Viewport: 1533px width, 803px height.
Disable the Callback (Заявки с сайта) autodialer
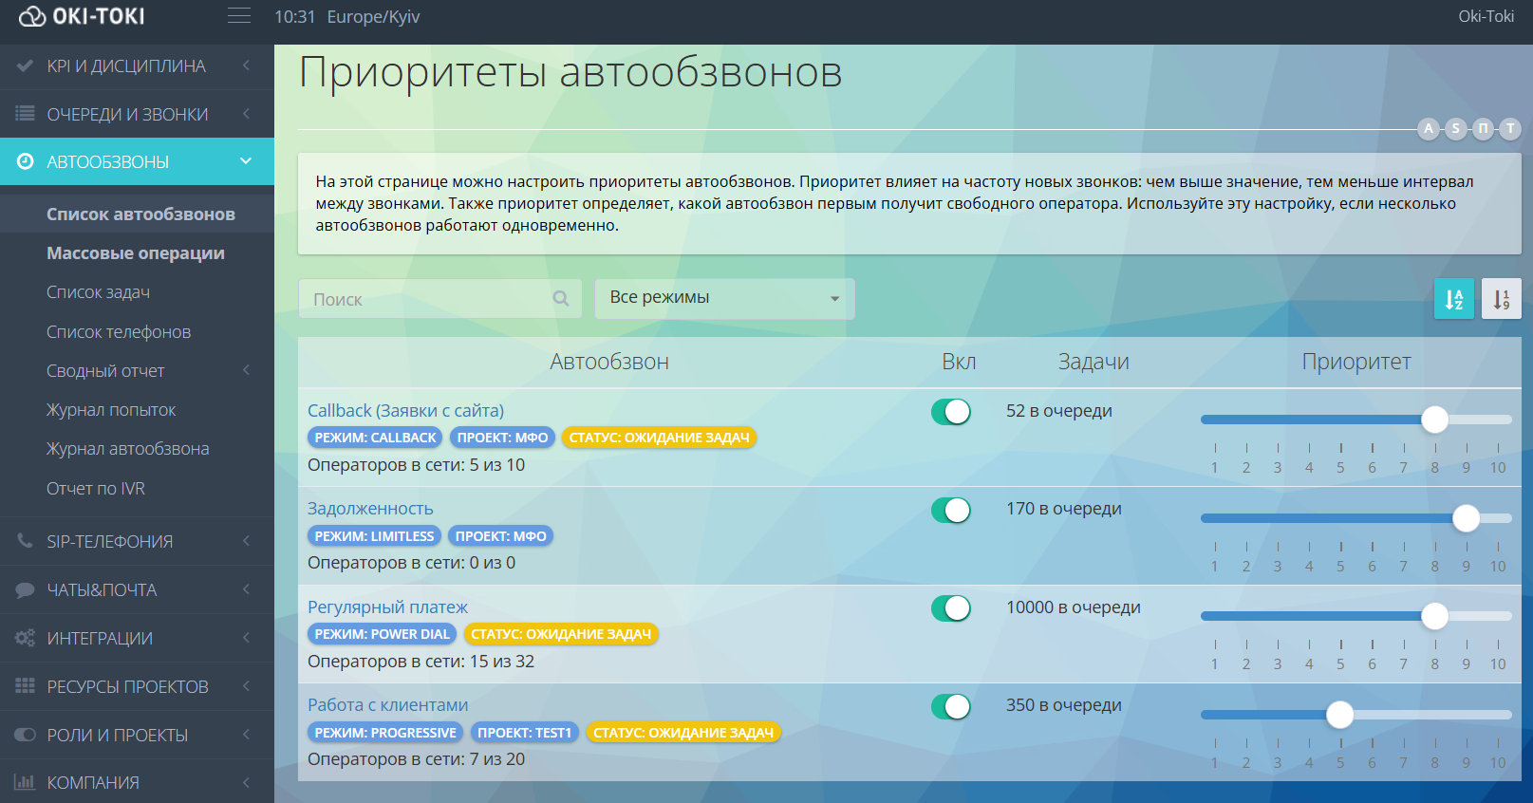point(951,411)
